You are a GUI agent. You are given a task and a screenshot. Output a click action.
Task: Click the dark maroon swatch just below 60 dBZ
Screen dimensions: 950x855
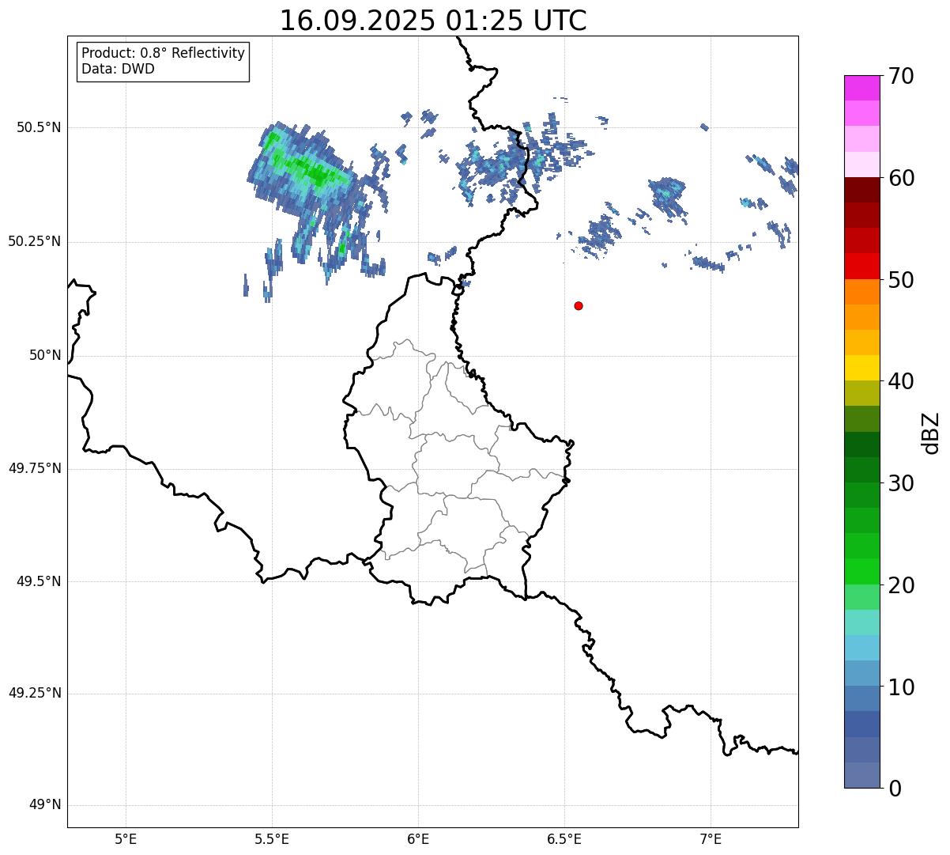tap(861, 190)
